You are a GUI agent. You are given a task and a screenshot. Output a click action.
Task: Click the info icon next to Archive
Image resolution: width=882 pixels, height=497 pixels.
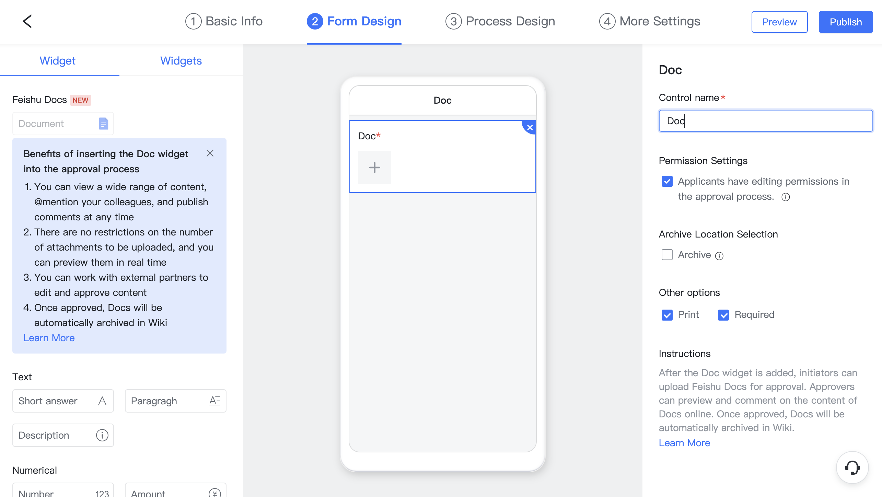(719, 255)
